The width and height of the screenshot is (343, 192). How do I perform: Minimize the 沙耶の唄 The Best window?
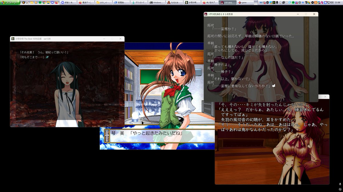[104, 39]
